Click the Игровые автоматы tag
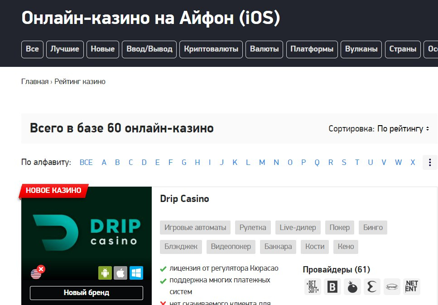Viewport: 438px width, 305px height. 195,228
